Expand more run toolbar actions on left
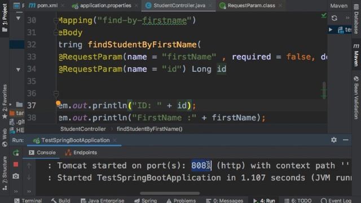361x203 pixels. (x=16, y=191)
